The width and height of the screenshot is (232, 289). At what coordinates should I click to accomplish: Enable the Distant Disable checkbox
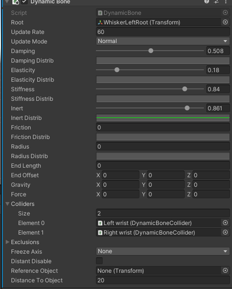click(99, 261)
